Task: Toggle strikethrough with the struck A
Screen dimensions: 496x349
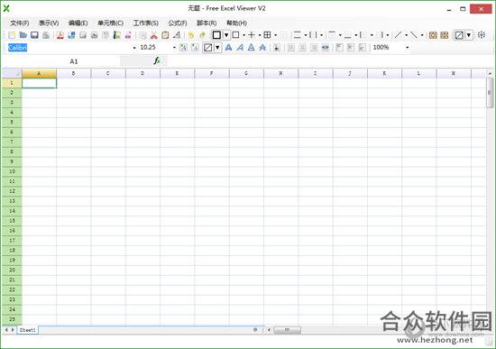Action: 262,48
